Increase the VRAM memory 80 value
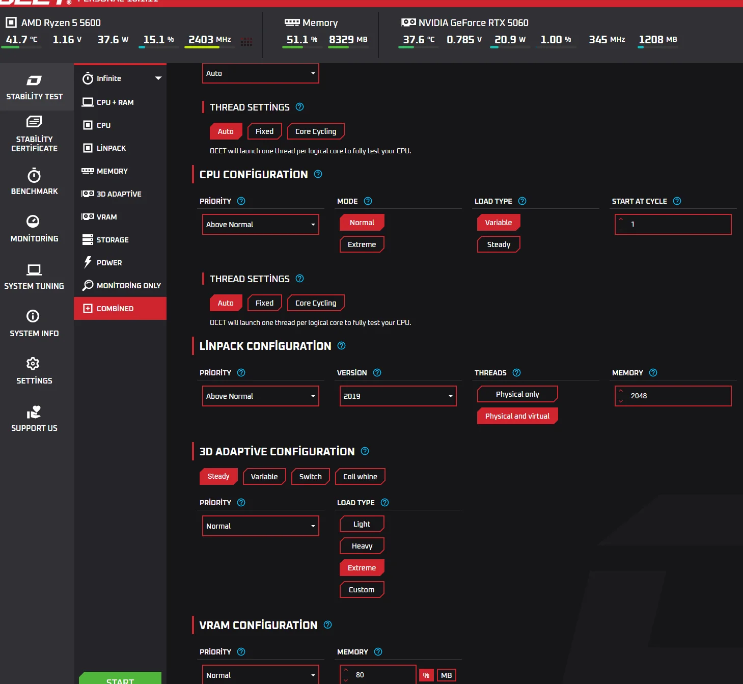Screen dimensions: 743x684 [346, 670]
